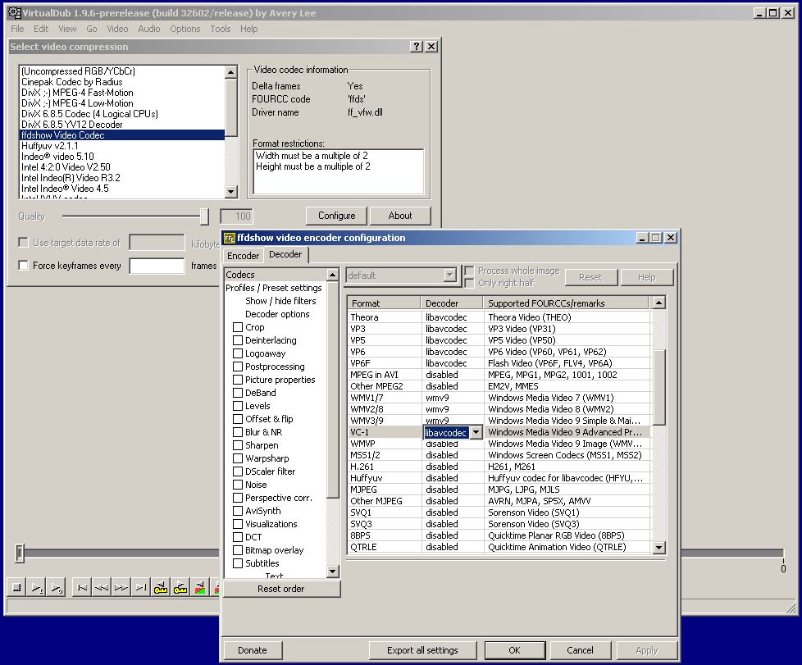The image size is (802, 665).
Task: Click the down arrow on the filter tree scrollbar
Action: (332, 572)
